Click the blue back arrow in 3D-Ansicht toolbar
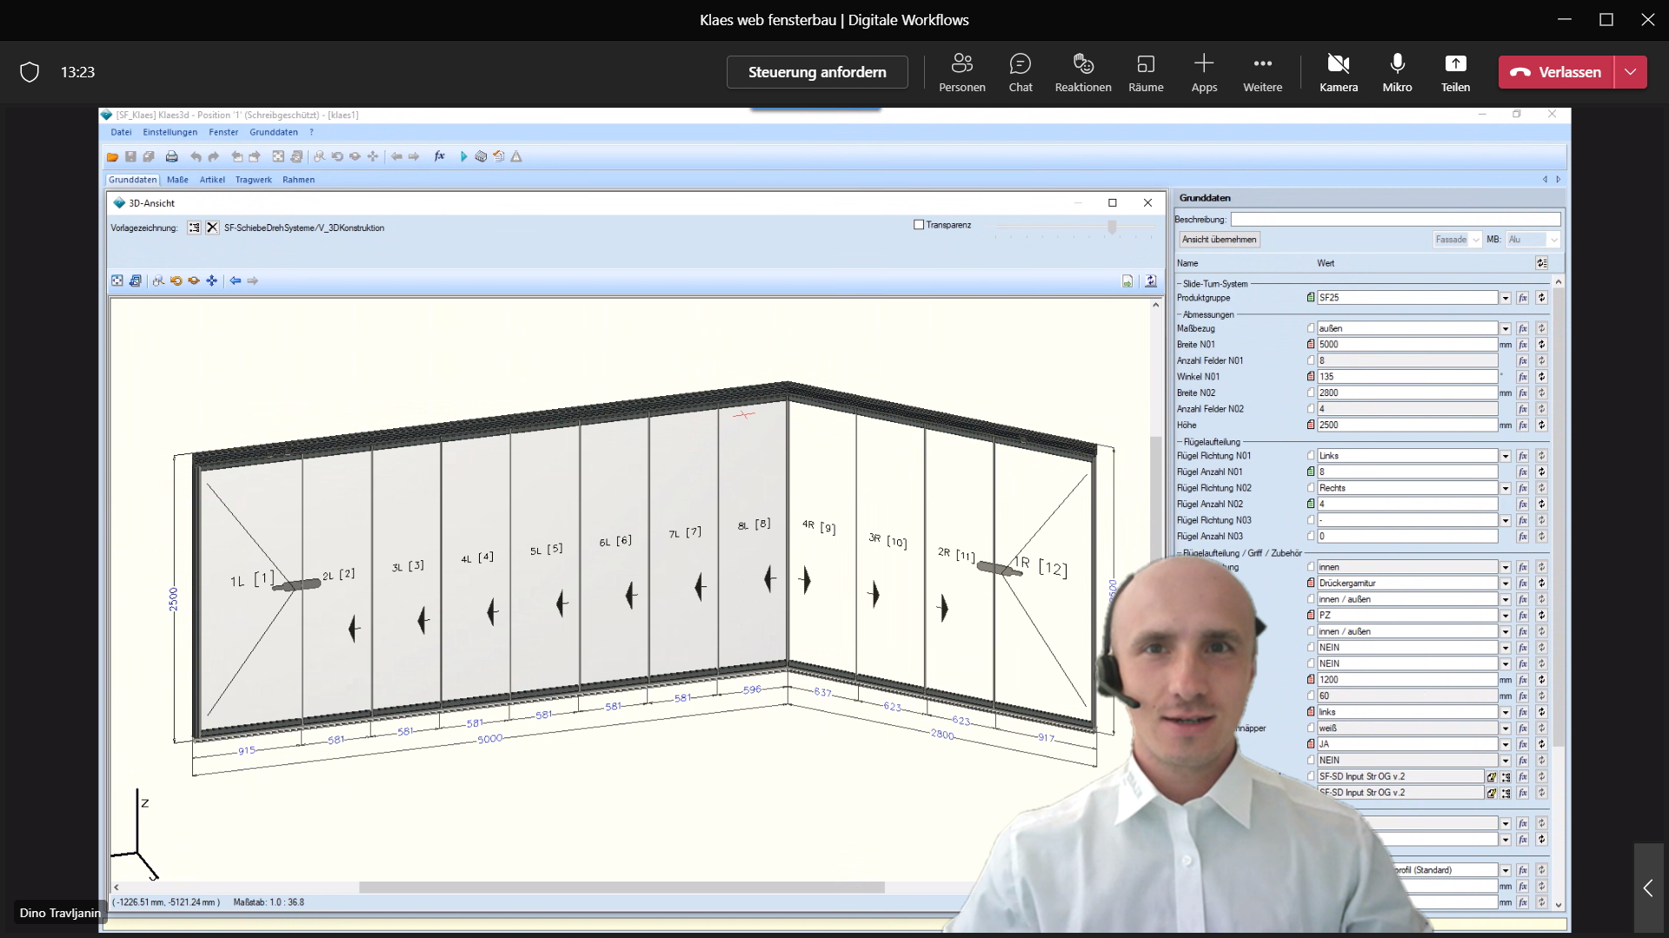The image size is (1669, 938). [236, 281]
